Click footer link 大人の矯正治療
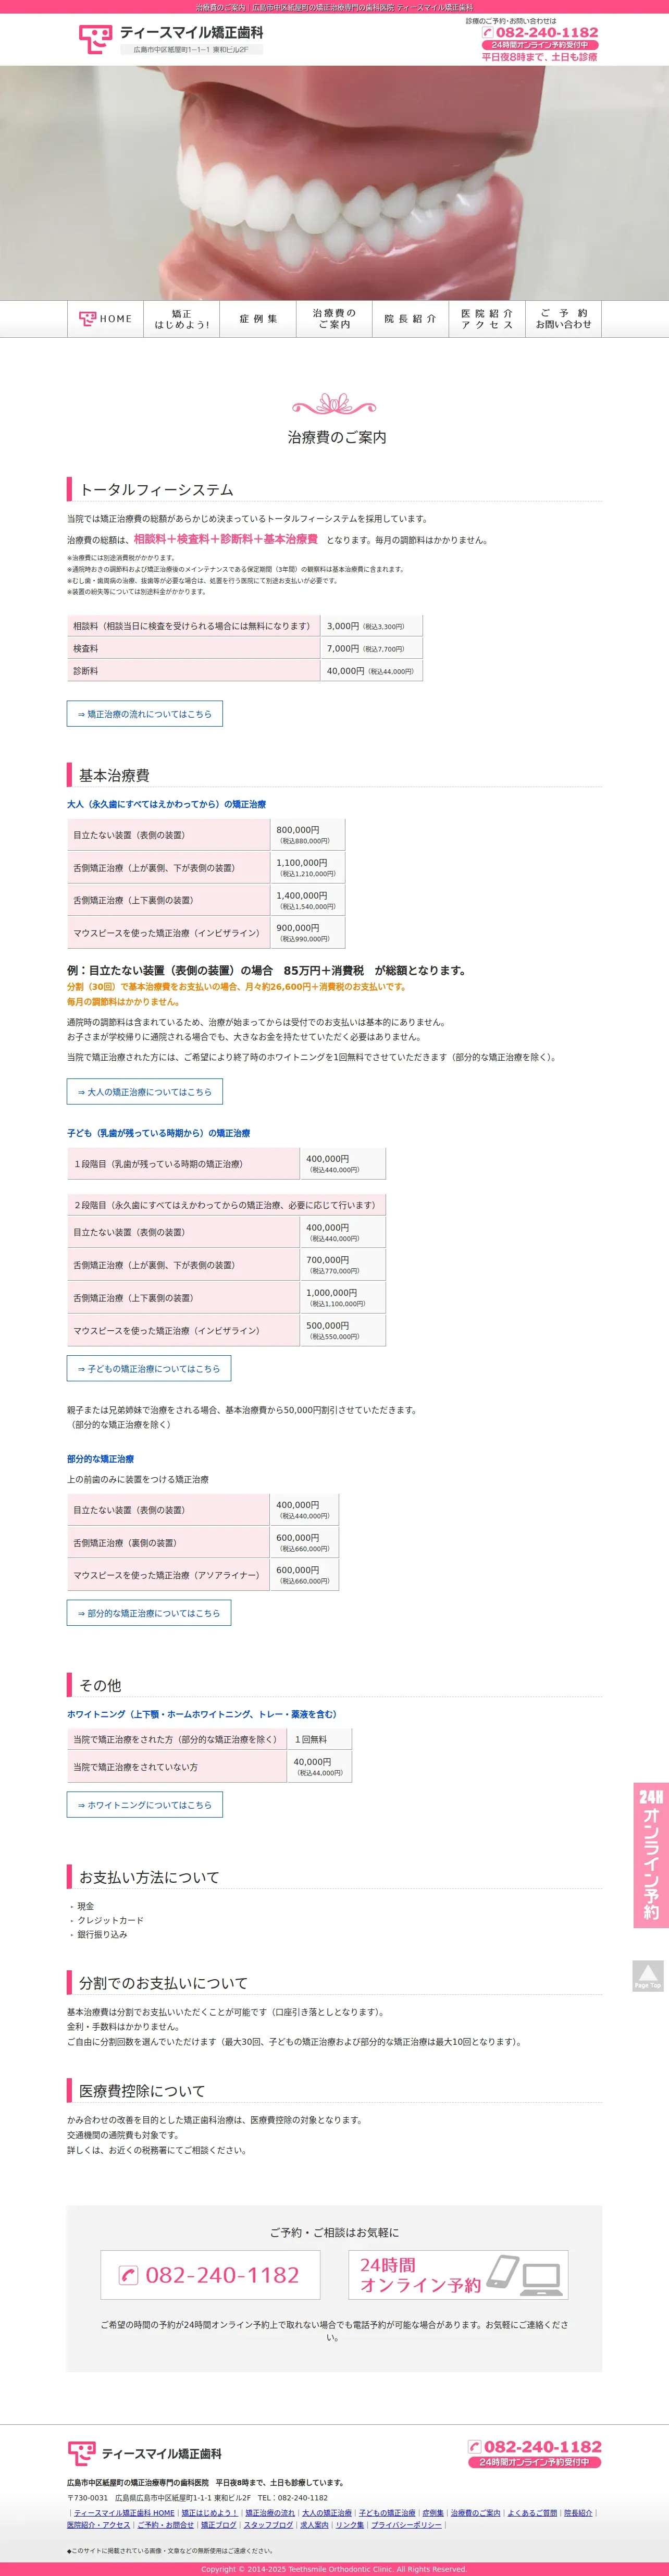Image resolution: width=669 pixels, height=2576 pixels. pyautogui.click(x=327, y=2513)
